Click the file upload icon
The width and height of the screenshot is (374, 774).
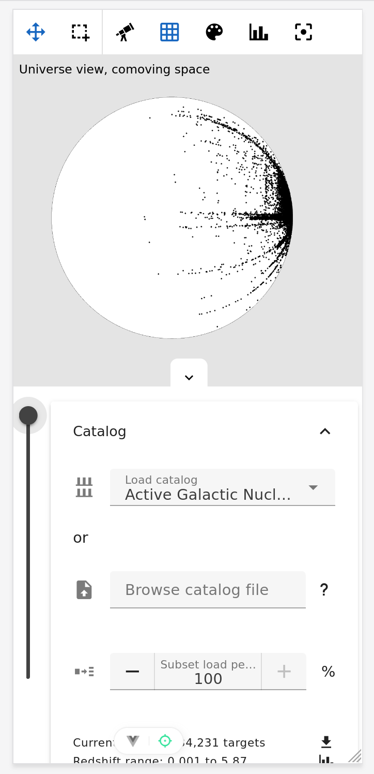tap(84, 590)
